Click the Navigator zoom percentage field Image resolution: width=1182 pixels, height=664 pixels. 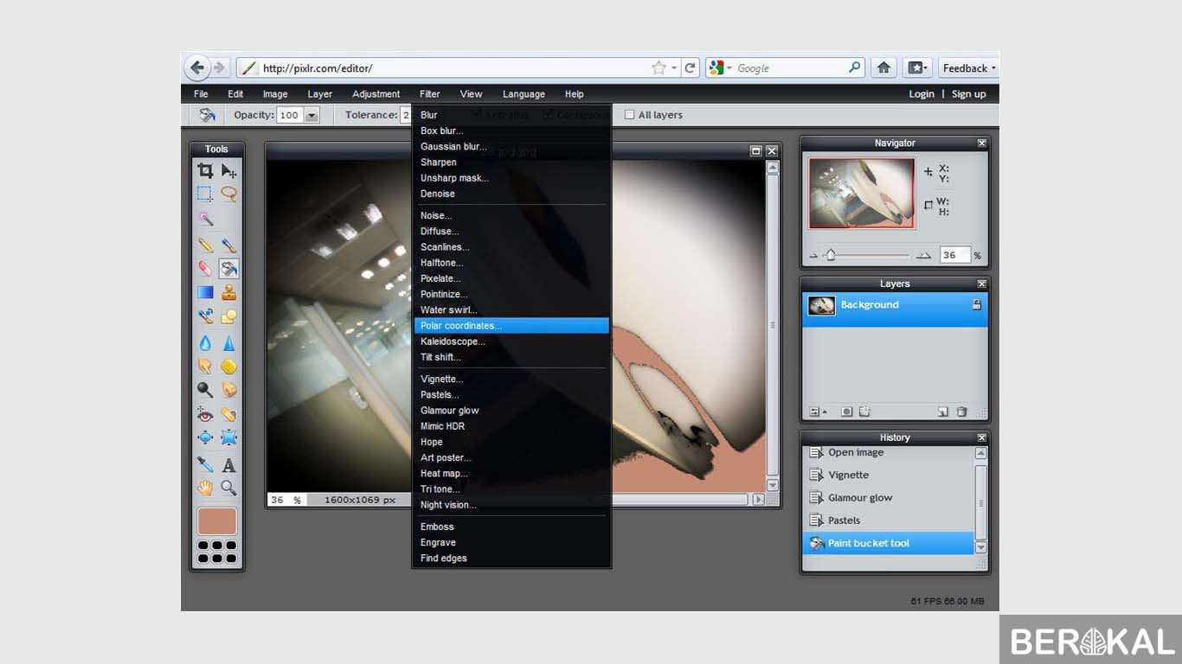(x=954, y=255)
